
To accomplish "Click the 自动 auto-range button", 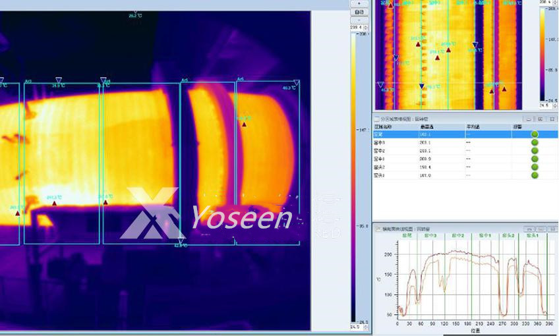I will (359, 12).
